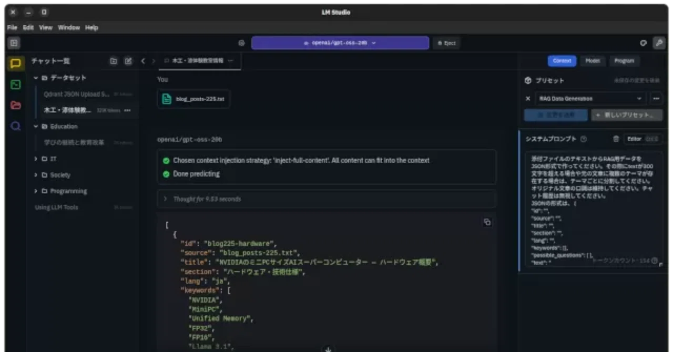The width and height of the screenshot is (673, 352).
Task: Click the blue save changes preset button
Action: 556,115
